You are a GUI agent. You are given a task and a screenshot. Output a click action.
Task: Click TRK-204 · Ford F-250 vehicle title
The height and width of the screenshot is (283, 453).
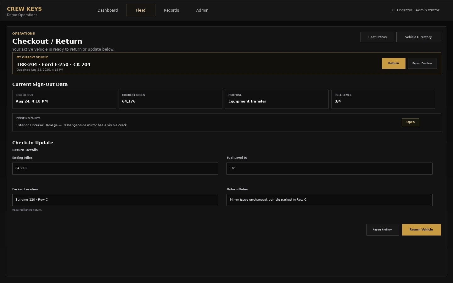(x=53, y=64)
